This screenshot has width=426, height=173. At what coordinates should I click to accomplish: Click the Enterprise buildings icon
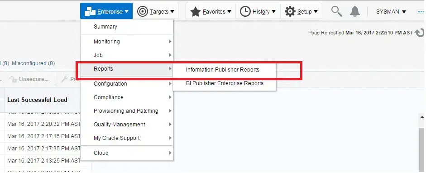pos(90,12)
